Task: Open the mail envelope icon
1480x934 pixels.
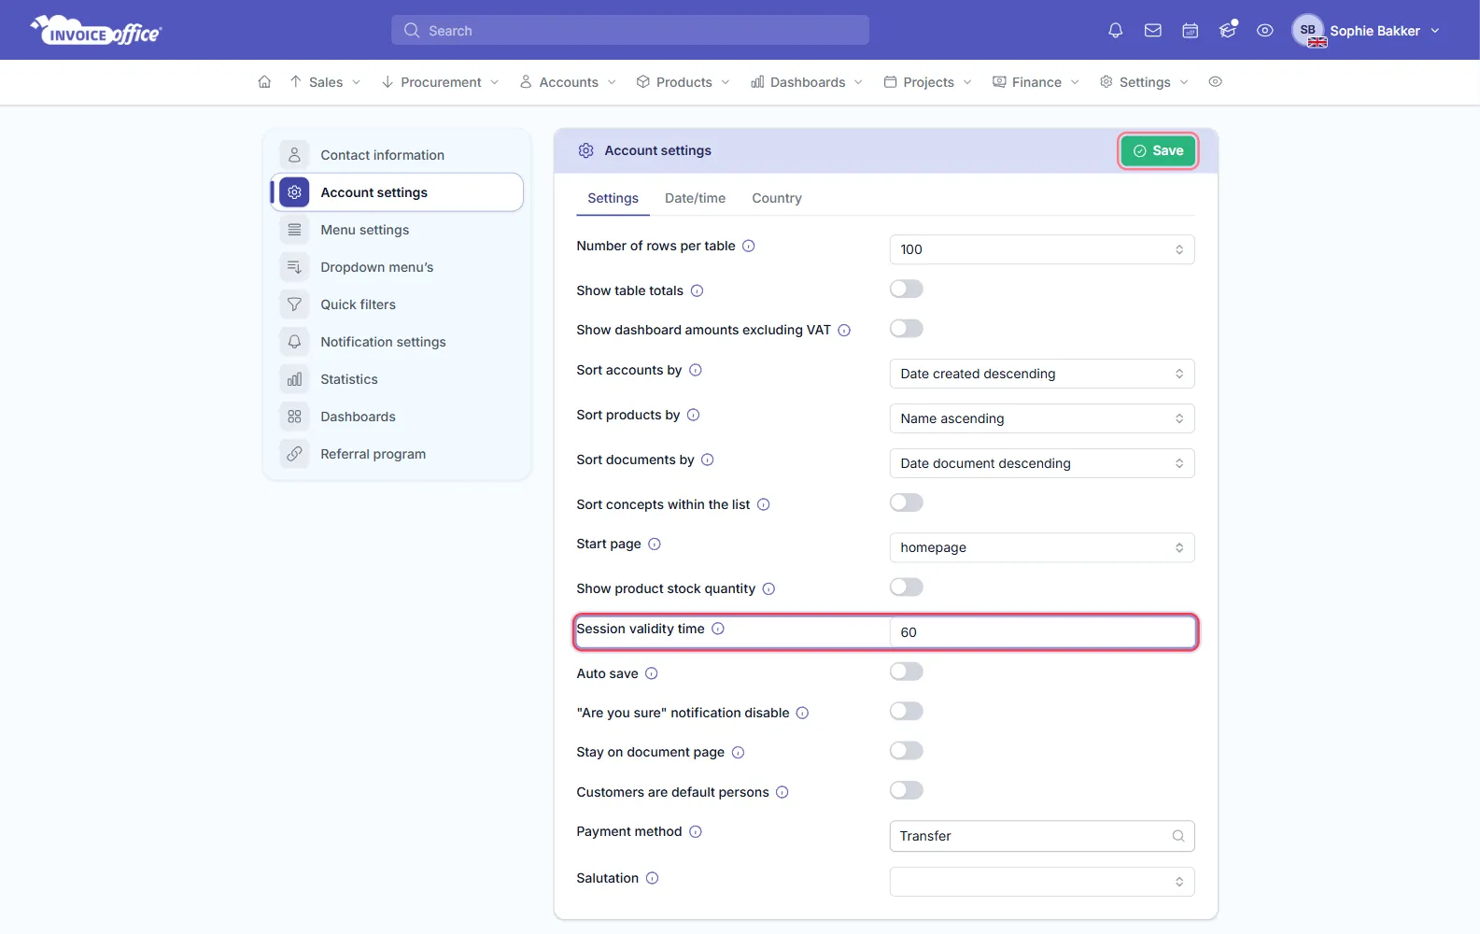Action: pyautogui.click(x=1153, y=31)
